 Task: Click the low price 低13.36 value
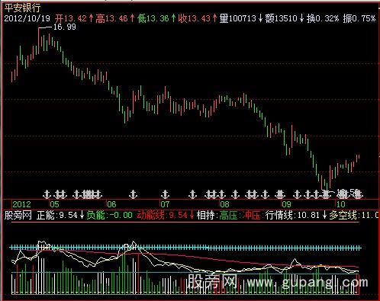pos(153,18)
